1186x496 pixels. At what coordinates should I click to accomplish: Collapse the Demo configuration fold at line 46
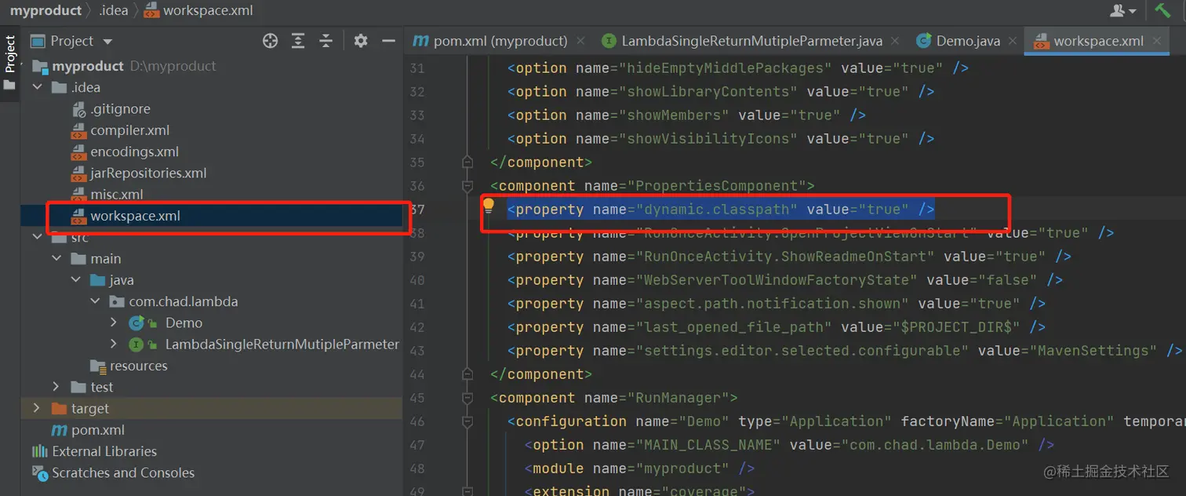click(468, 421)
